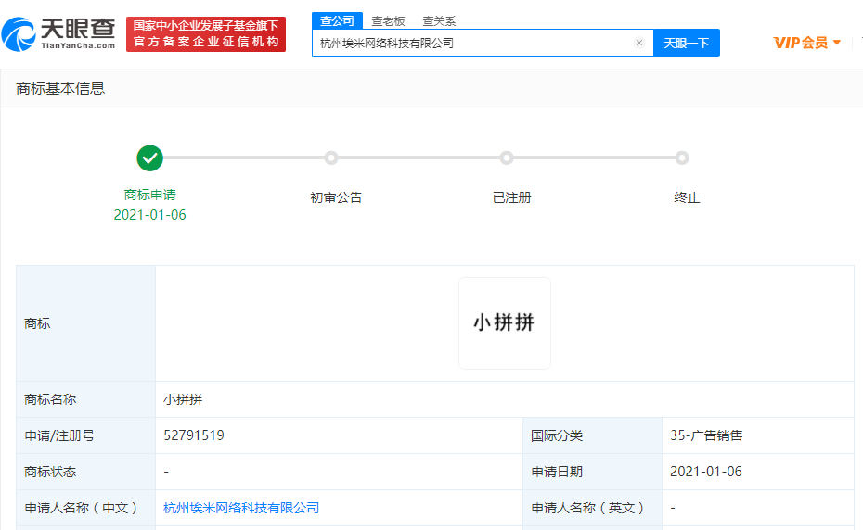Switch to the 查老板 tab
The width and height of the screenshot is (863, 530).
388,20
